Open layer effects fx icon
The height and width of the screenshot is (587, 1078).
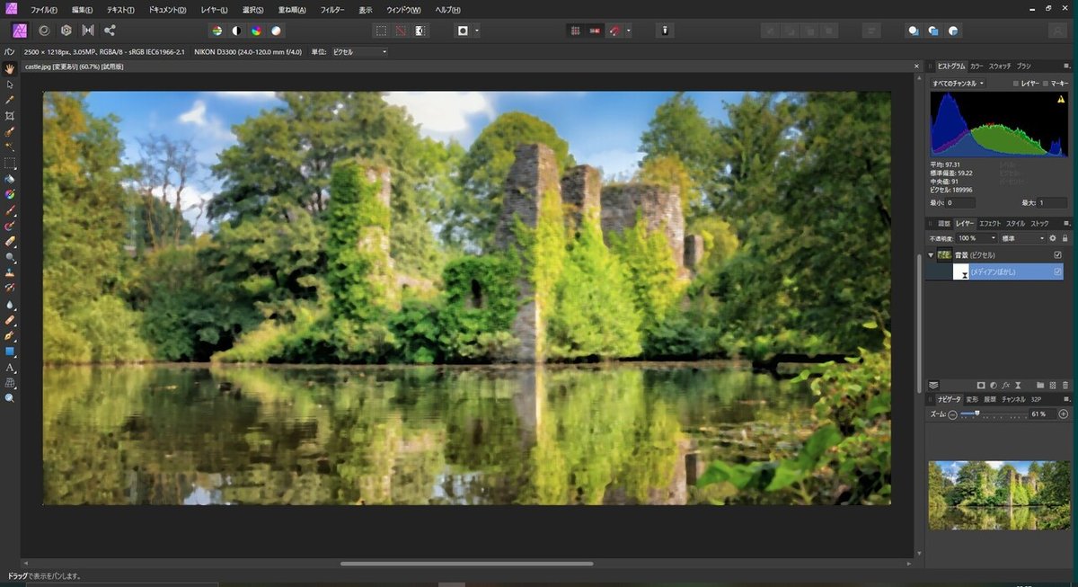1008,385
